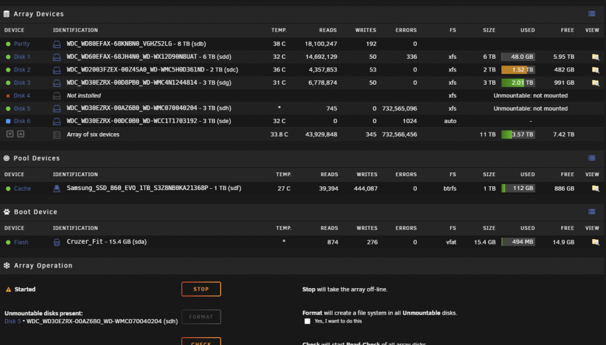Image resolution: width=606 pixels, height=345 pixels.
Task: Click the CHECK button
Action: tap(201, 341)
